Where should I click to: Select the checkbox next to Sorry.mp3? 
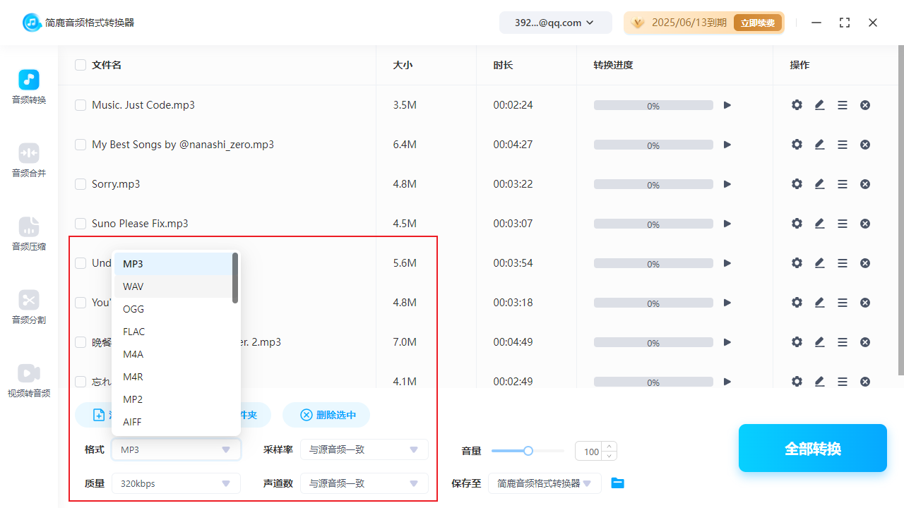[80, 183]
